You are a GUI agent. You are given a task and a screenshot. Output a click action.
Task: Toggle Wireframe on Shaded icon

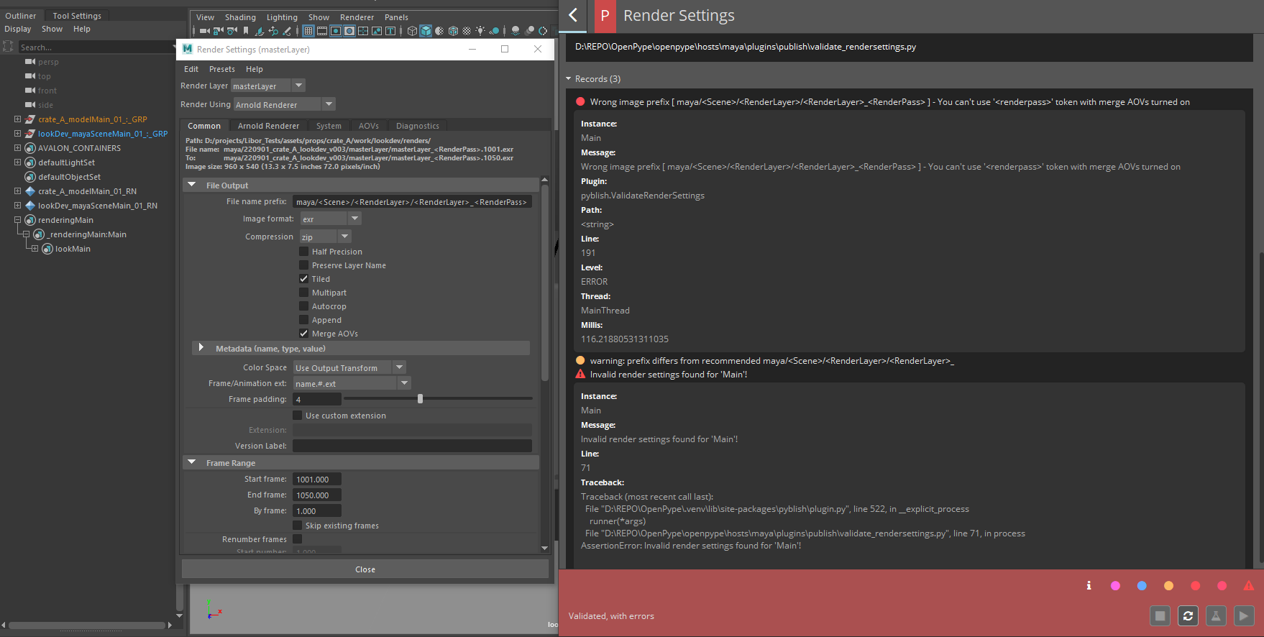click(453, 31)
